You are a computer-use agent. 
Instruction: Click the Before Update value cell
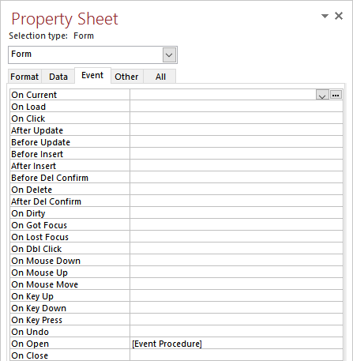(x=236, y=142)
